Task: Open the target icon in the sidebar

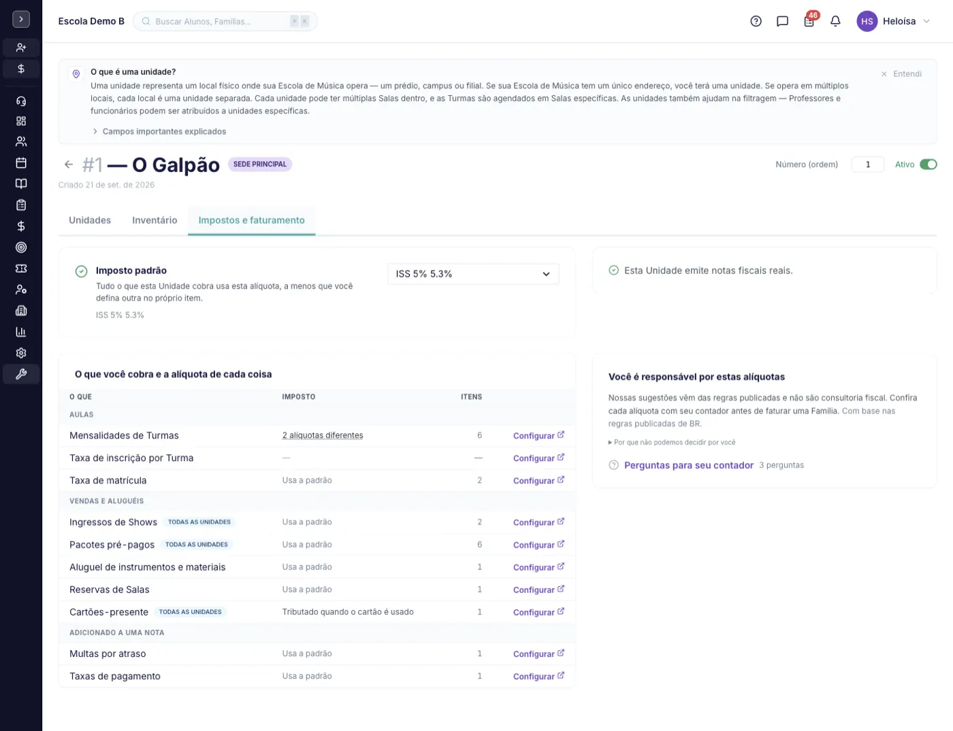Action: [21, 248]
